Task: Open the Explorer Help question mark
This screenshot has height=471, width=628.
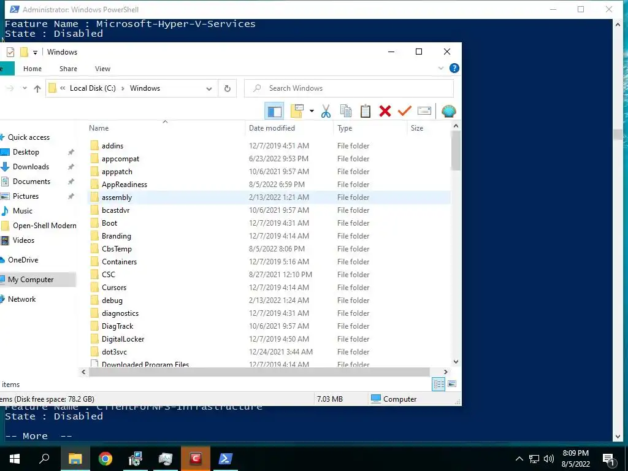Action: coord(454,68)
